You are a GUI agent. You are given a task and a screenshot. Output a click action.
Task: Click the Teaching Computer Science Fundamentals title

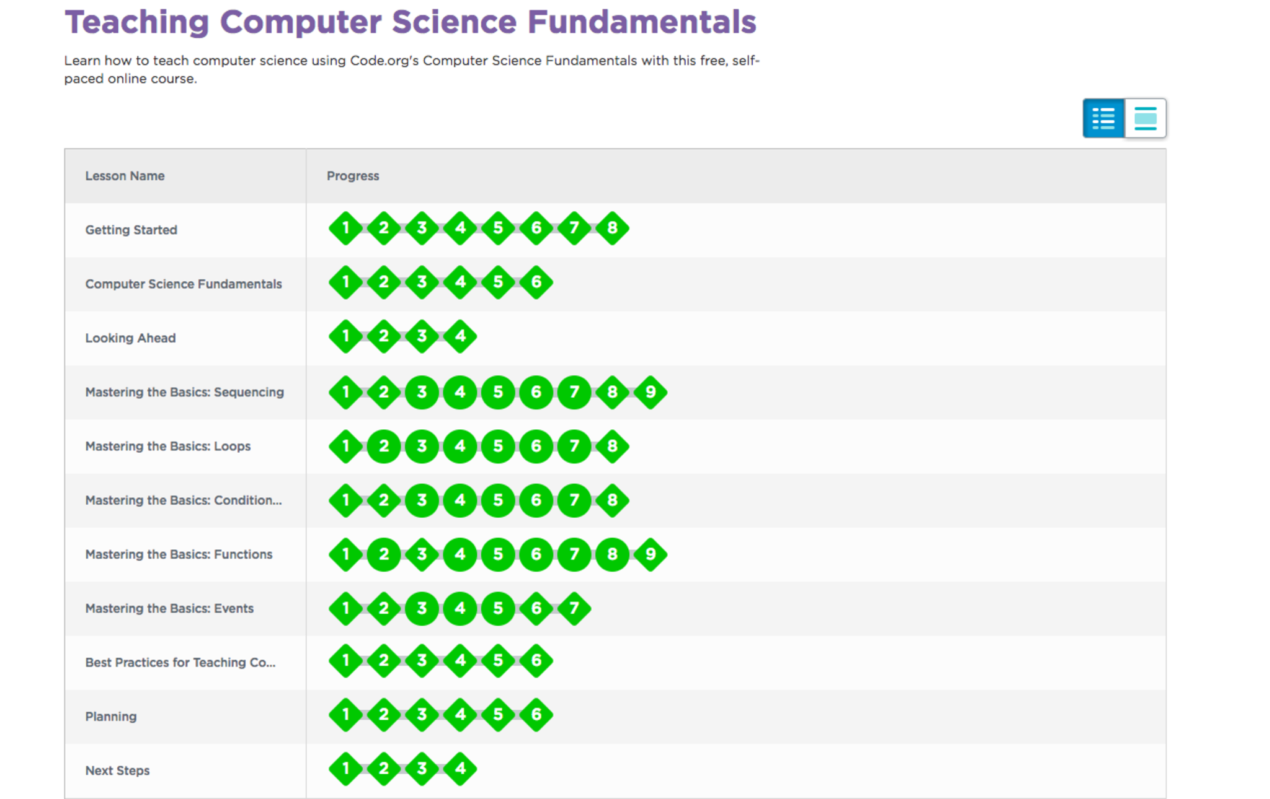coord(411,22)
